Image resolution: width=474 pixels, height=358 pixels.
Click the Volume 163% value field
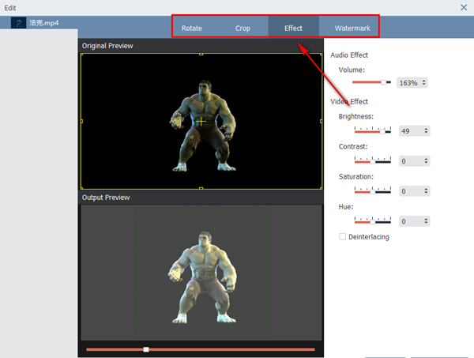point(408,83)
